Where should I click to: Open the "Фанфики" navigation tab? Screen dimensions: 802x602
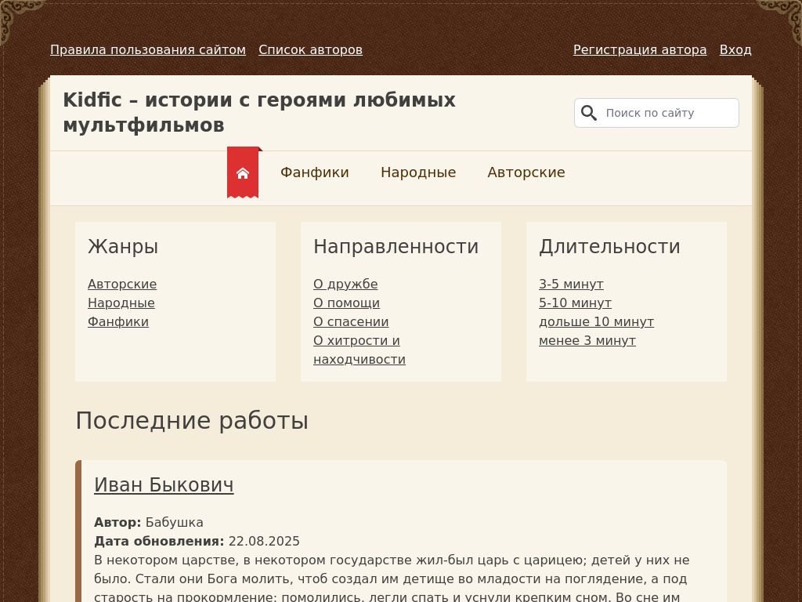point(315,172)
